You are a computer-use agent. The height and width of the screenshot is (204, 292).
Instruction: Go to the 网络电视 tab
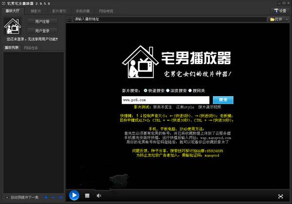106,11
